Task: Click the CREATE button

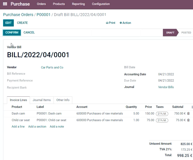Action: click(22, 23)
